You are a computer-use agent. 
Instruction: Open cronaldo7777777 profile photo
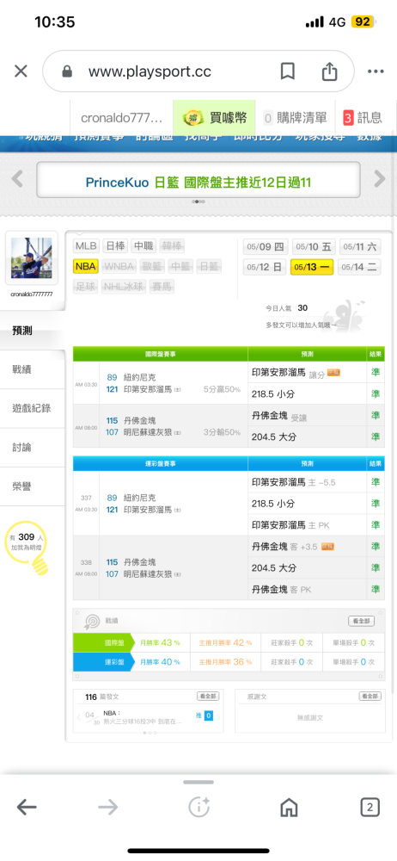(x=31, y=258)
